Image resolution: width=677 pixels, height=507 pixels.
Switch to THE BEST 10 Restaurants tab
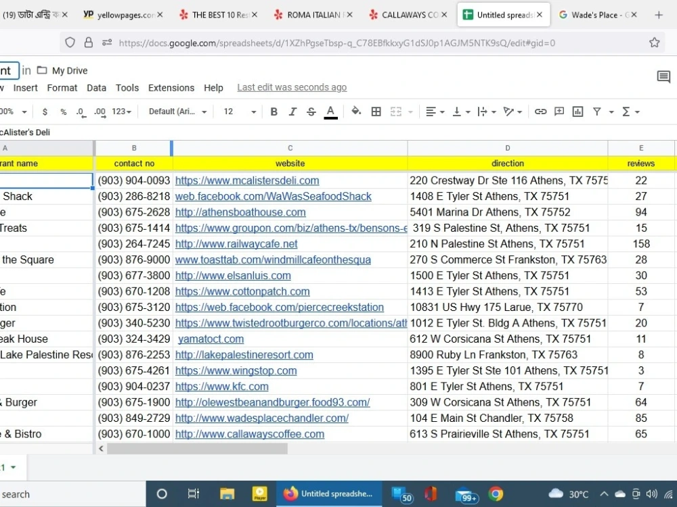pos(218,15)
